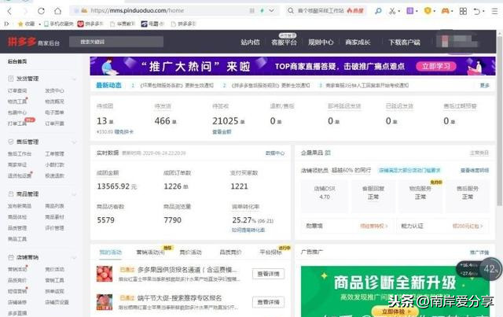Click the magnifier search icon in browser toolbar
This screenshot has height=317, width=503.
378,11
